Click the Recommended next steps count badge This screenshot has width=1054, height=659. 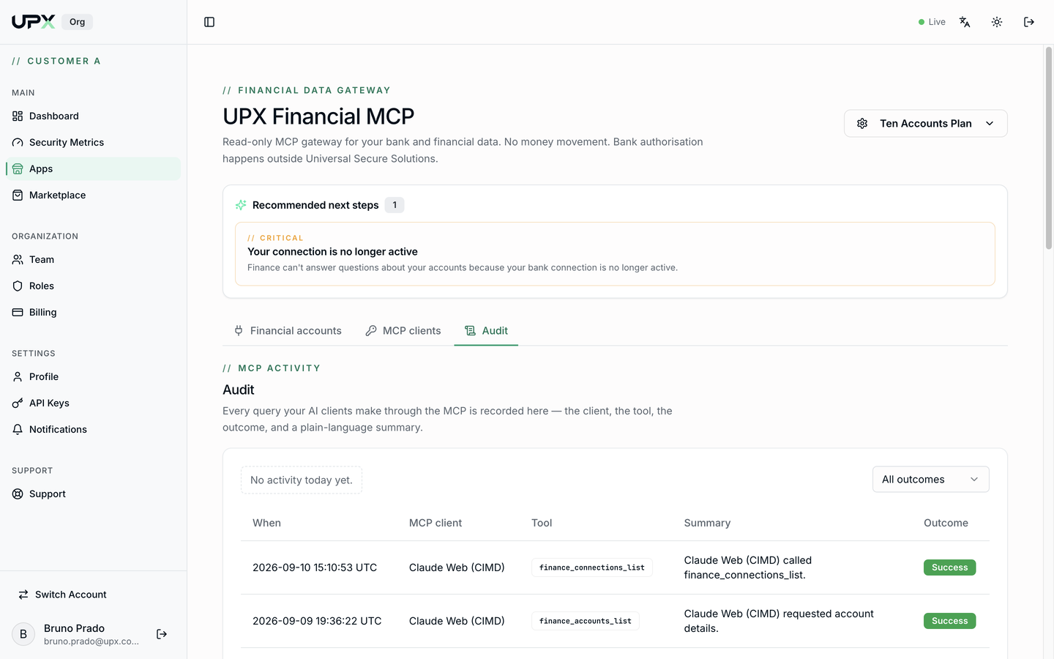coord(395,205)
